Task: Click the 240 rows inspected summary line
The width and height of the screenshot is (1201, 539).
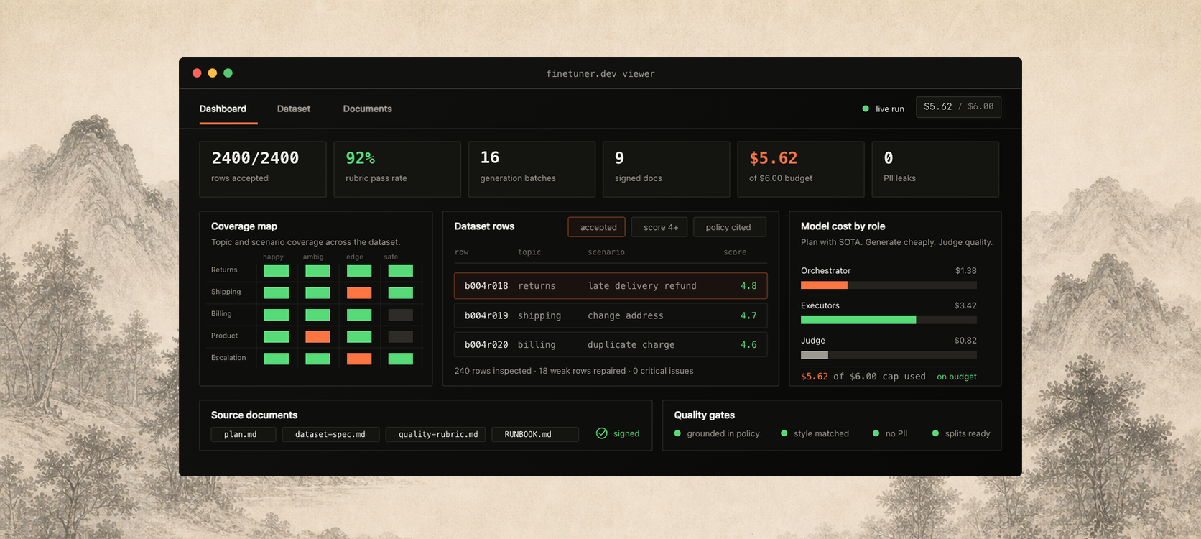Action: [x=574, y=371]
